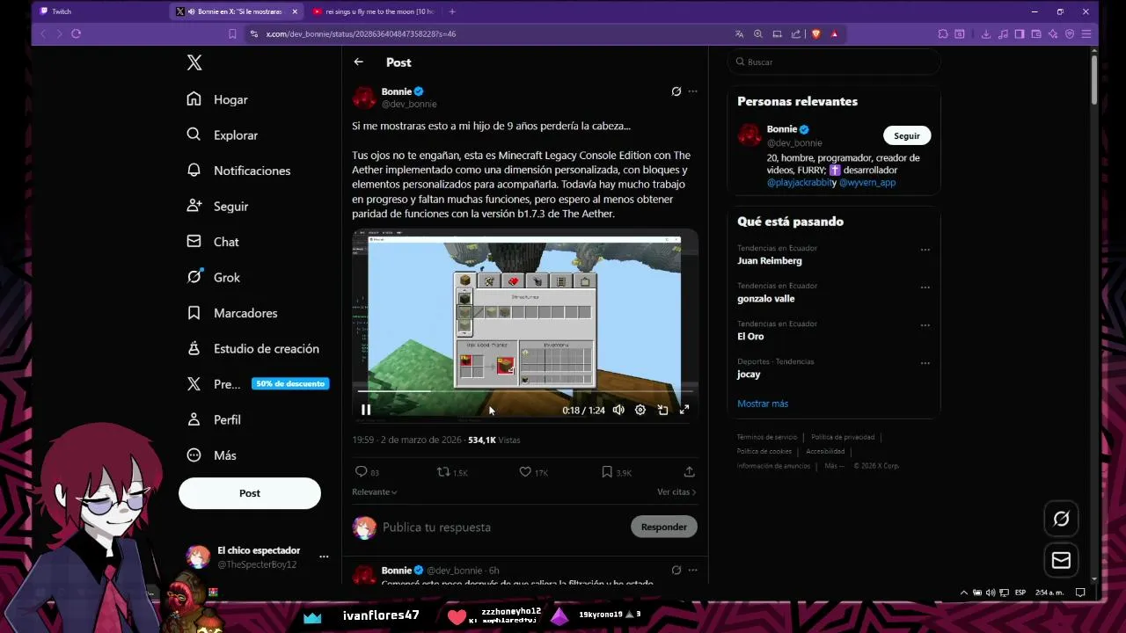Mute the video with the speaker icon
This screenshot has height=633, width=1126.
(x=618, y=410)
